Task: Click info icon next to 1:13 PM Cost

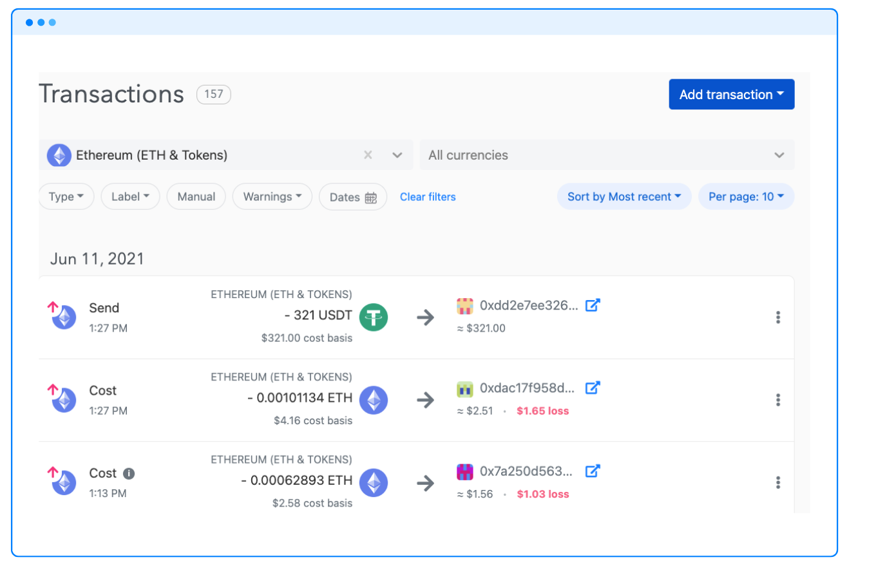Action: point(129,474)
